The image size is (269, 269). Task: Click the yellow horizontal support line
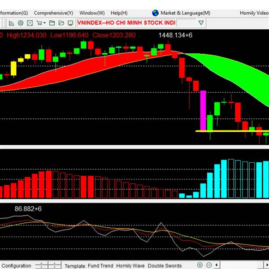point(232,131)
